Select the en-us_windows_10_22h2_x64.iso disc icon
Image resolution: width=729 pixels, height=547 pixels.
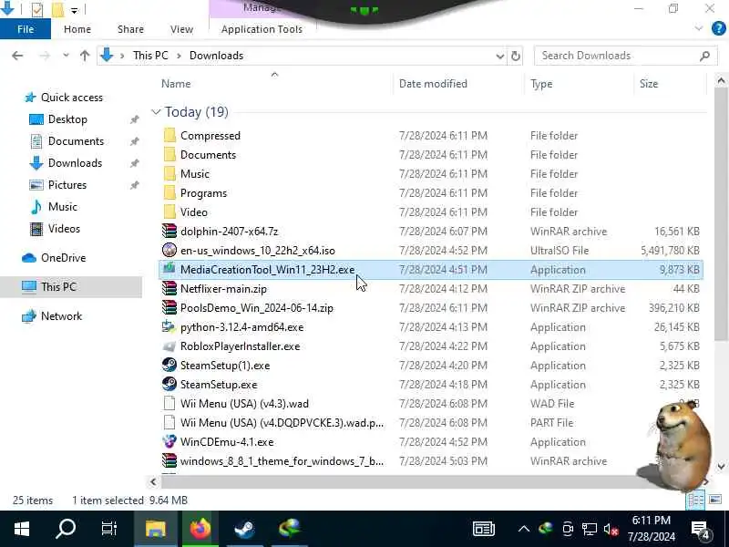169,250
